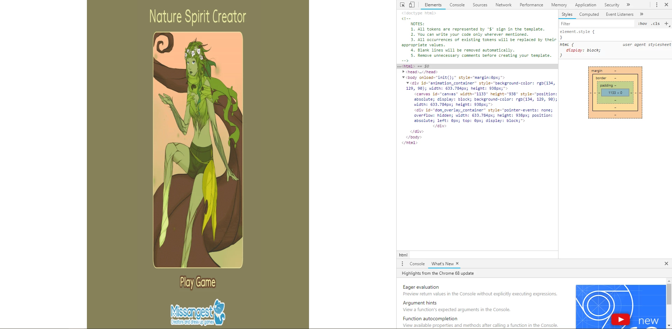The image size is (672, 329).
Task: Click the drawer scrollbar down arrow
Action: tap(669, 326)
